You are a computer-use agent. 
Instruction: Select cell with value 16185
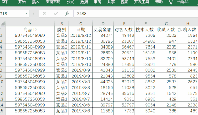click(145, 53)
